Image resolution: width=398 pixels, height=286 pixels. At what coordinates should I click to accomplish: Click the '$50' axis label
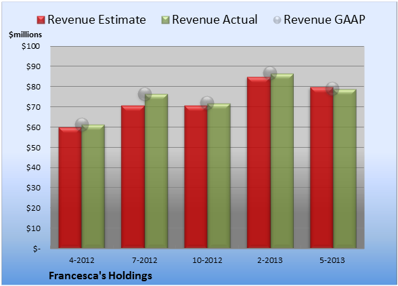[x=33, y=148]
